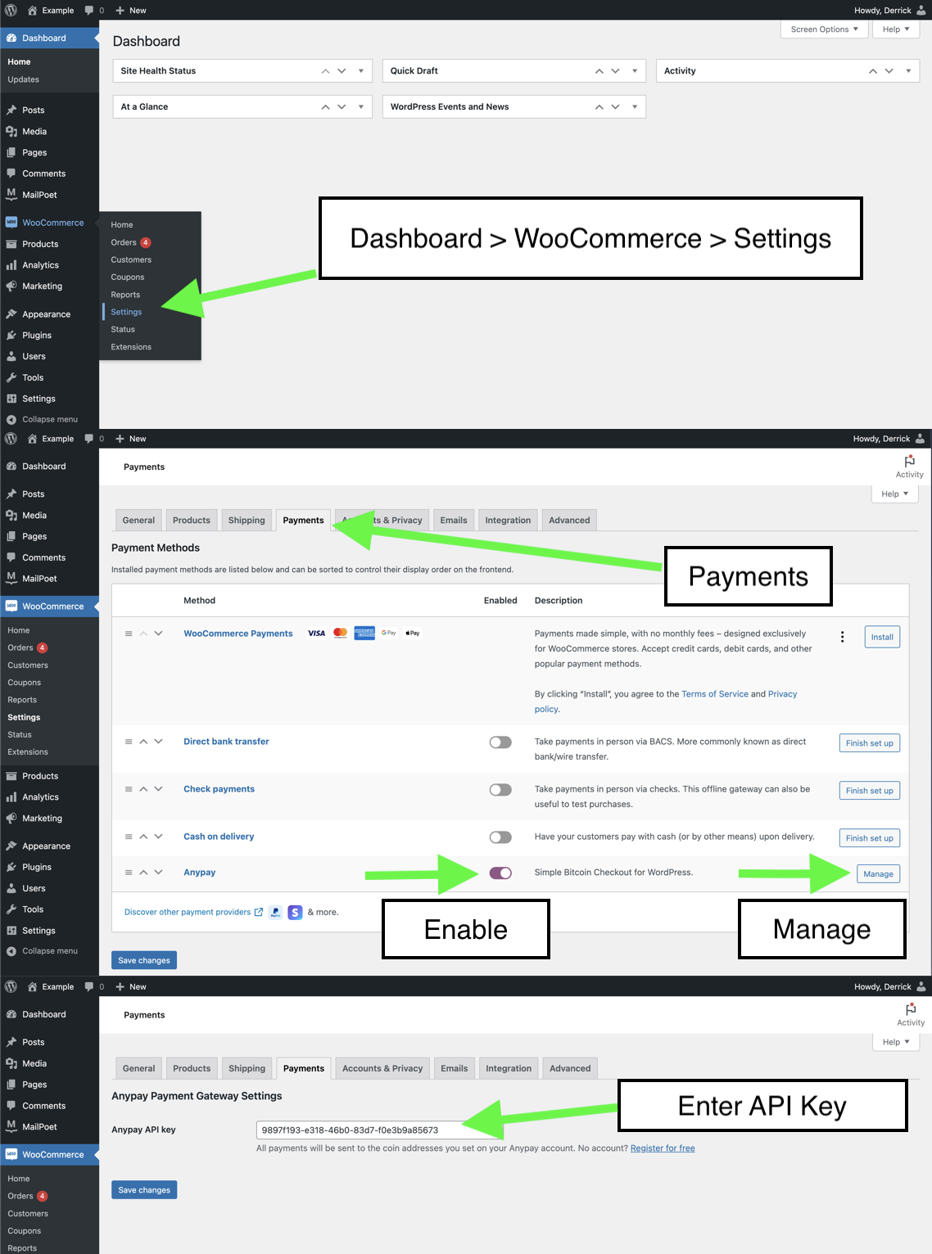Open Accounts & Privacy tab on Anypay Gateway Settings screen
Viewport: 932px width, 1254px height.
(x=382, y=1069)
